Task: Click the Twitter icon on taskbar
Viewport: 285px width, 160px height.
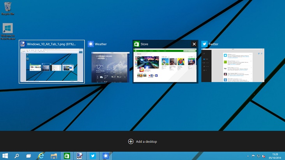Action: tap(93, 156)
